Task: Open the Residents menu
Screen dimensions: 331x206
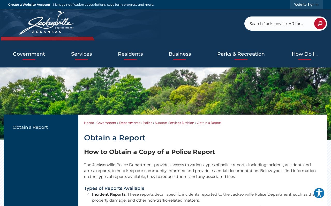Action: pos(130,54)
